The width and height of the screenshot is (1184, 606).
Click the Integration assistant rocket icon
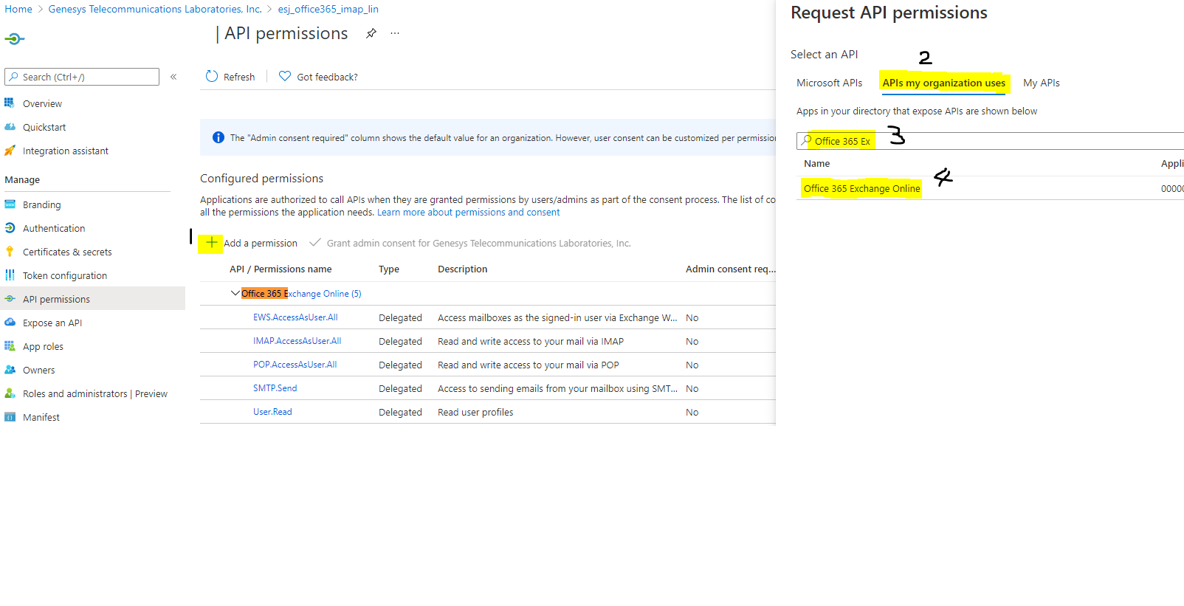(x=10, y=151)
